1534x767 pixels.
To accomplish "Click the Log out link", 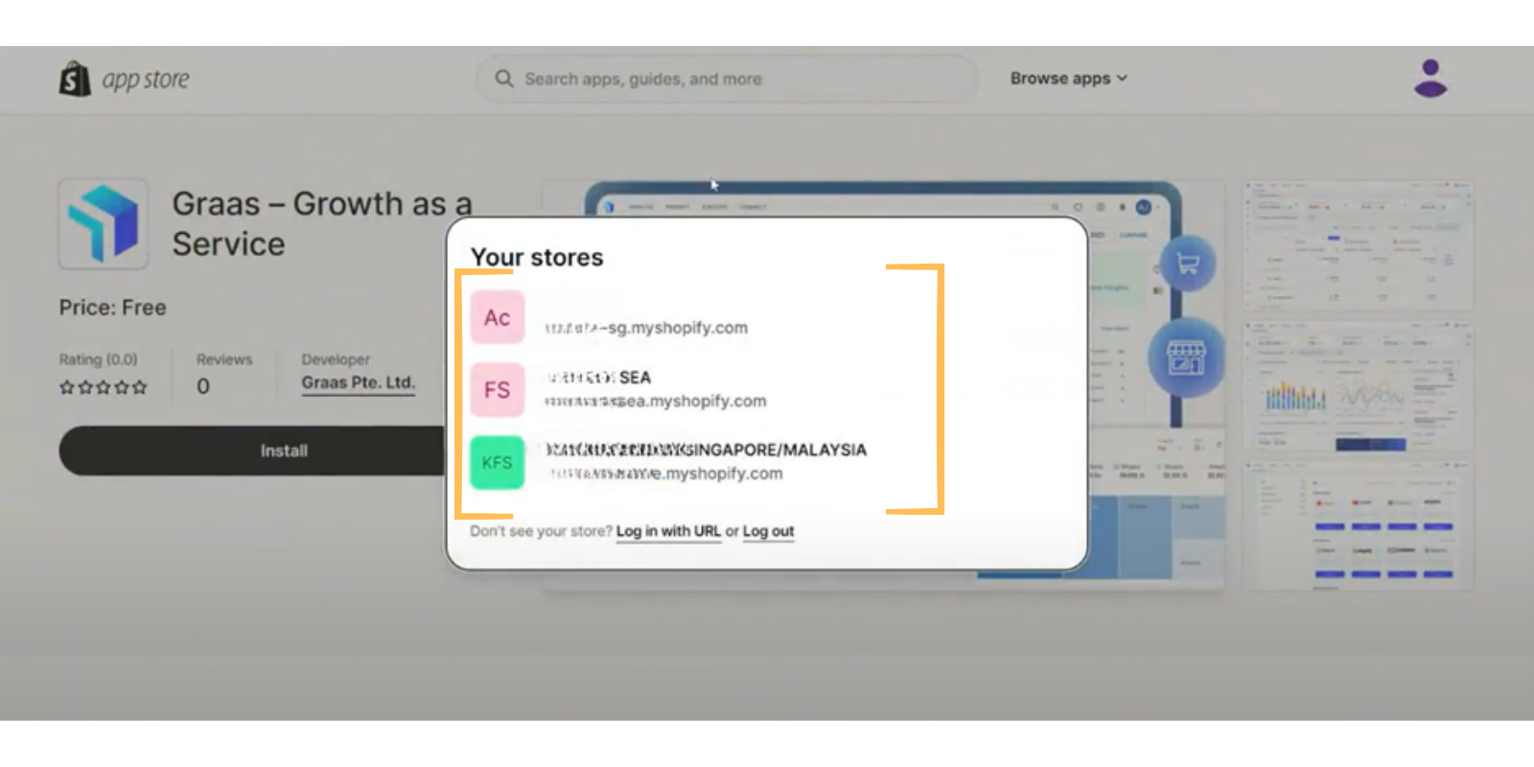I will tap(768, 531).
